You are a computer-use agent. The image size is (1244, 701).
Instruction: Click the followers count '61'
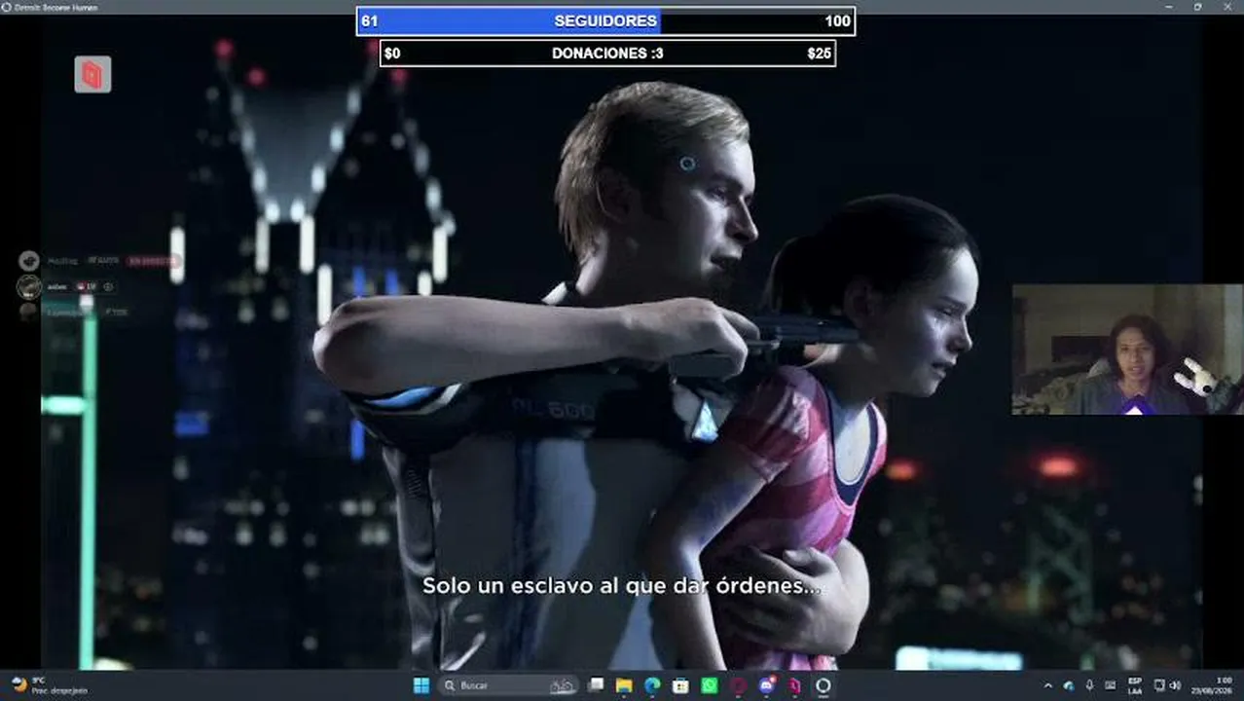point(369,20)
